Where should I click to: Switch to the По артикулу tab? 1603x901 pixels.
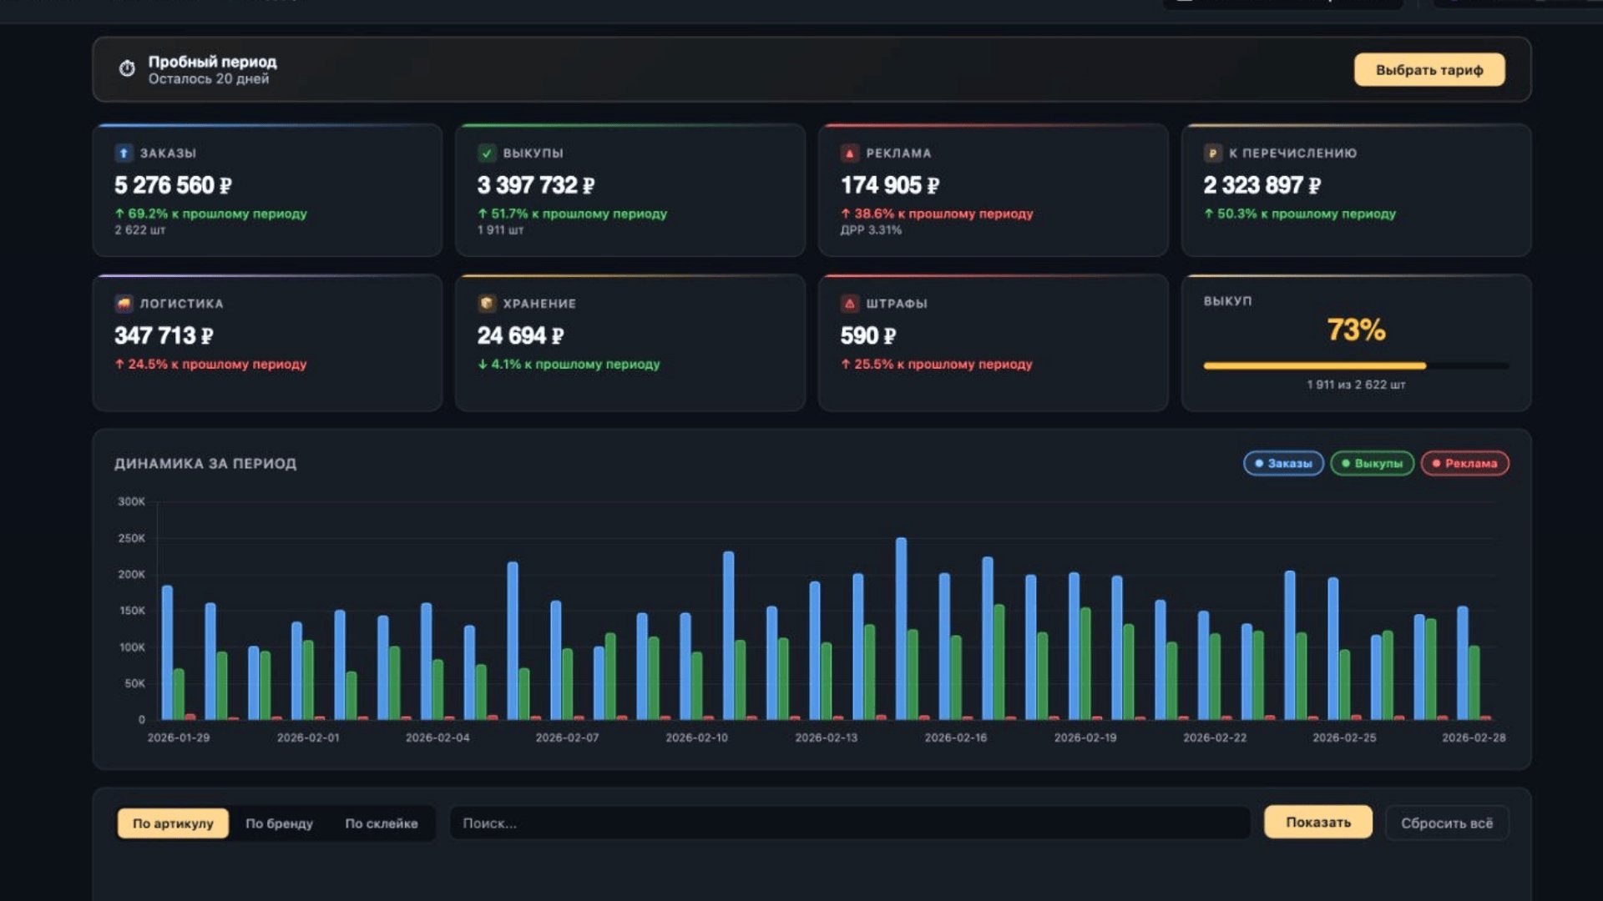tap(173, 823)
